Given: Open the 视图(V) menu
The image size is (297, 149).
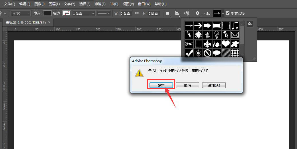Looking at the screenshot, I should (128, 4).
